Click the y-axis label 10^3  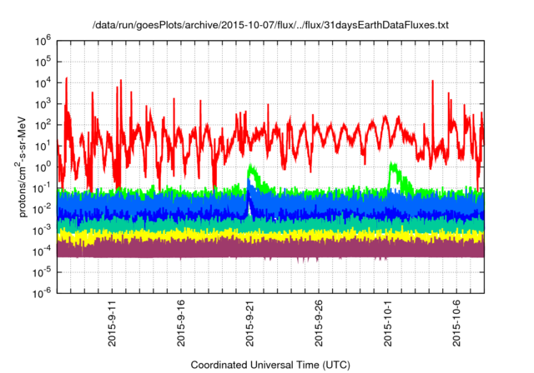43,104
